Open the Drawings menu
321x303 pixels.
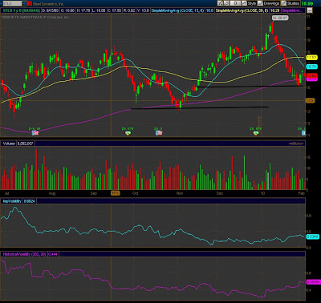268,3
